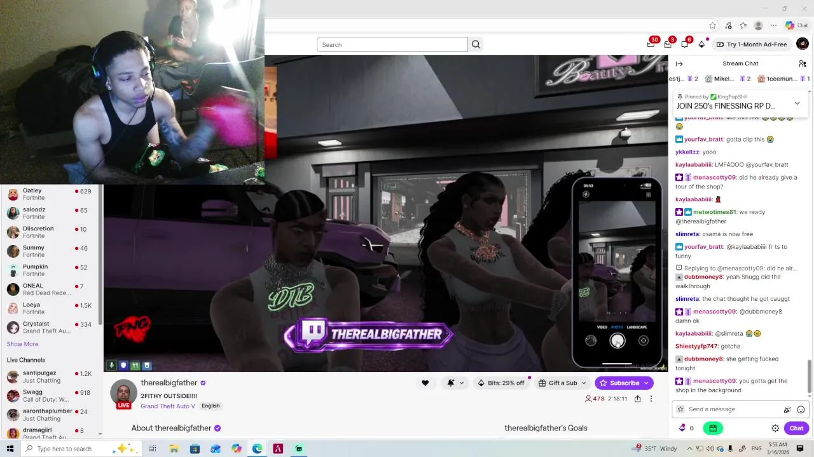Click the share stream icon
814x457 pixels.
click(637, 399)
